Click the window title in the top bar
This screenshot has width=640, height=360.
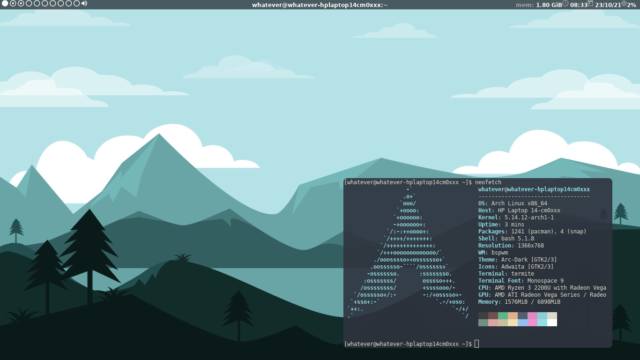click(320, 5)
